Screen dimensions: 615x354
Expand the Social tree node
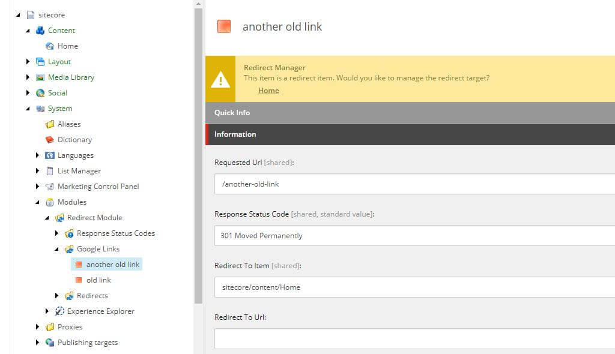click(x=28, y=93)
